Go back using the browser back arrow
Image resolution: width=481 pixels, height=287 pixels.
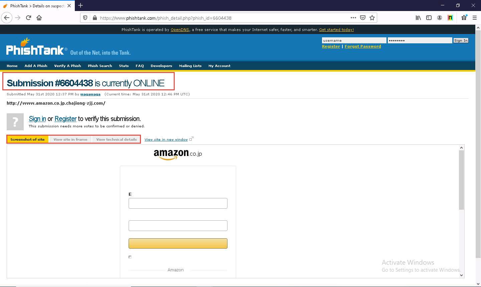tap(7, 18)
